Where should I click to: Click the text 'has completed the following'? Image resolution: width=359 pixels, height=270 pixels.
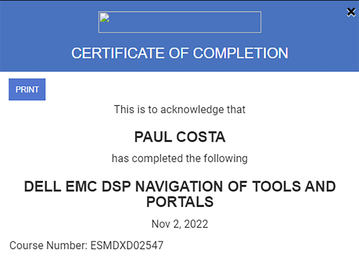click(x=180, y=158)
